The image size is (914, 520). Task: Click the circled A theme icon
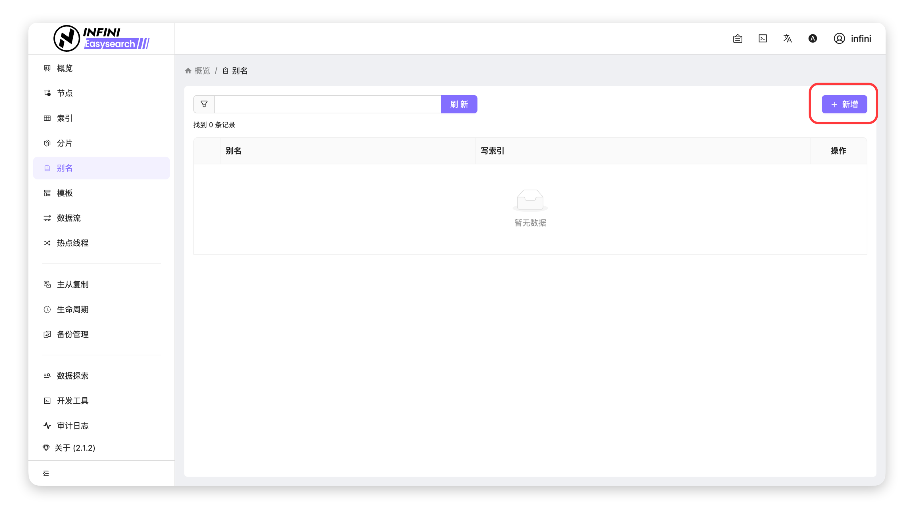(x=813, y=39)
